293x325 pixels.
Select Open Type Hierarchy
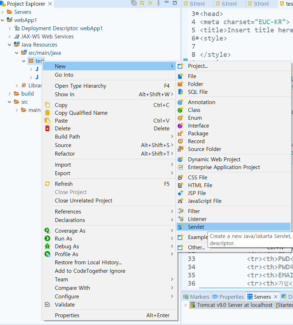click(x=110, y=86)
